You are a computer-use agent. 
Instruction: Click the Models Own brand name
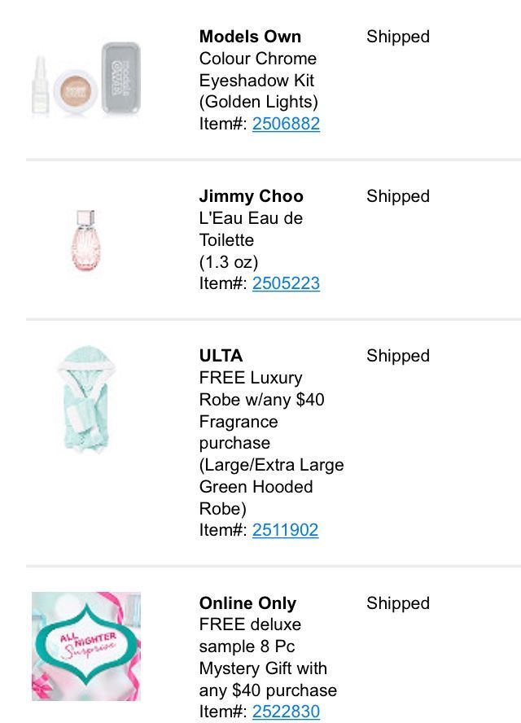point(250,37)
